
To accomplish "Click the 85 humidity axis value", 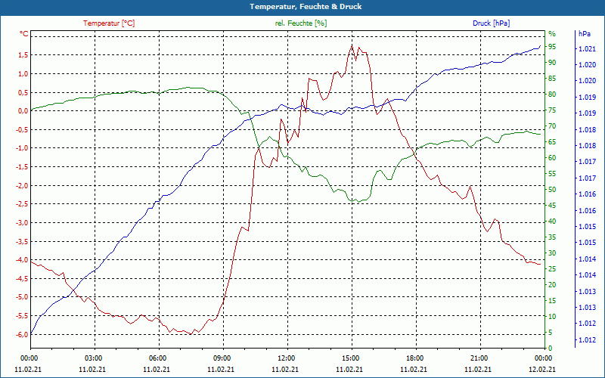I will pos(552,79).
